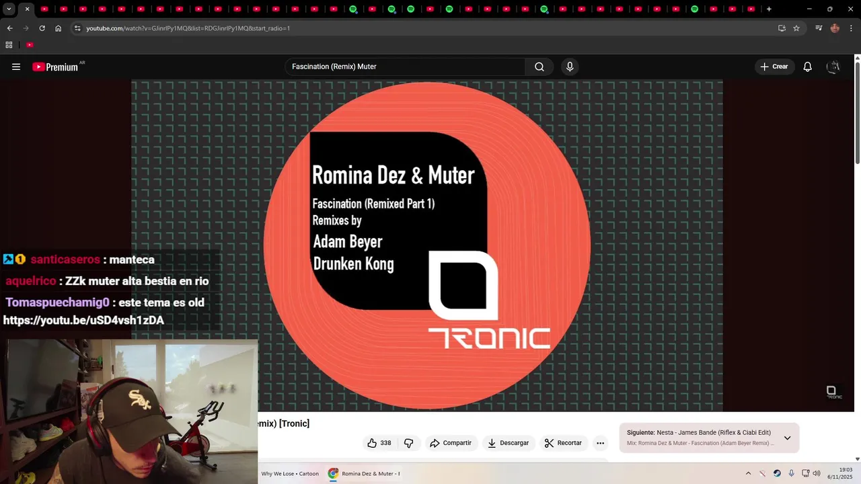Open the browser home page
This screenshot has height=484, width=861.
tap(58, 28)
